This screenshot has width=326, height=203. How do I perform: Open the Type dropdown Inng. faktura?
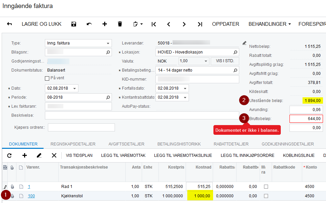click(x=78, y=43)
